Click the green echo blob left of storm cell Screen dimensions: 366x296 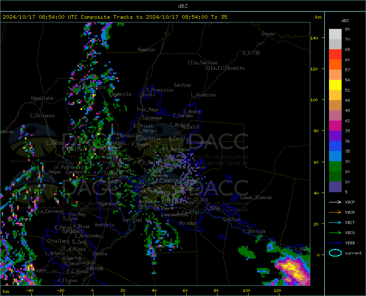point(247,252)
